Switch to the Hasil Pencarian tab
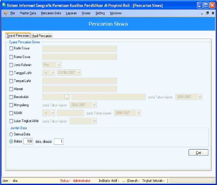The height and width of the screenshot is (185, 217). [x=42, y=36]
